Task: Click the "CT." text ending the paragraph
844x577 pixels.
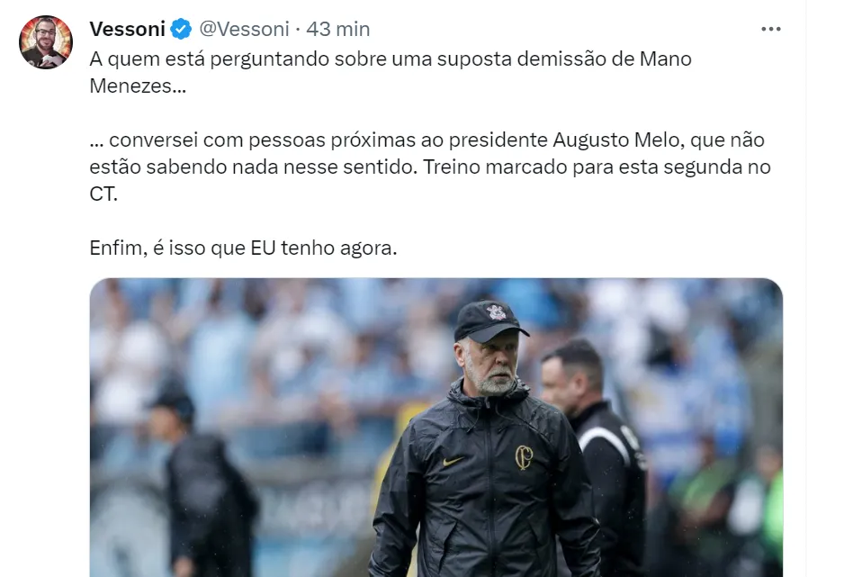Action: click(103, 194)
